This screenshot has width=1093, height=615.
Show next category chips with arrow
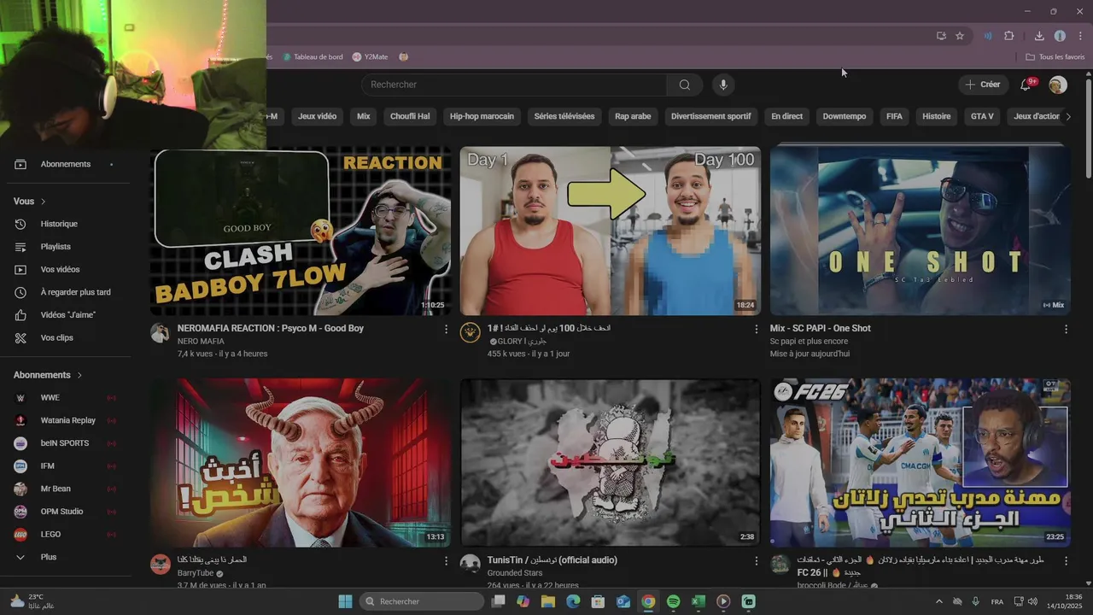tap(1067, 116)
